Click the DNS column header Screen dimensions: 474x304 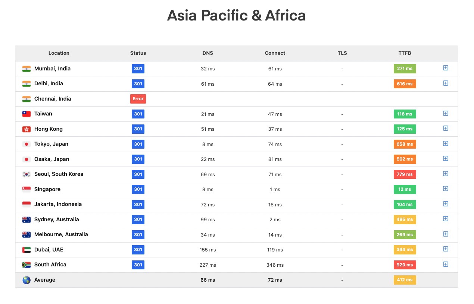pyautogui.click(x=208, y=53)
